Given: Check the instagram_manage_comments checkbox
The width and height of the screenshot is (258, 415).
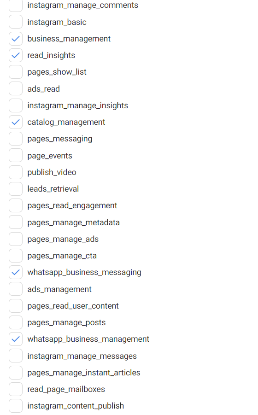Looking at the screenshot, I should click(16, 5).
